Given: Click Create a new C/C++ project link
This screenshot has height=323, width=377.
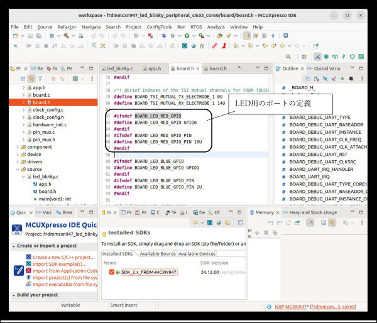Looking at the screenshot, I should click(x=65, y=256).
